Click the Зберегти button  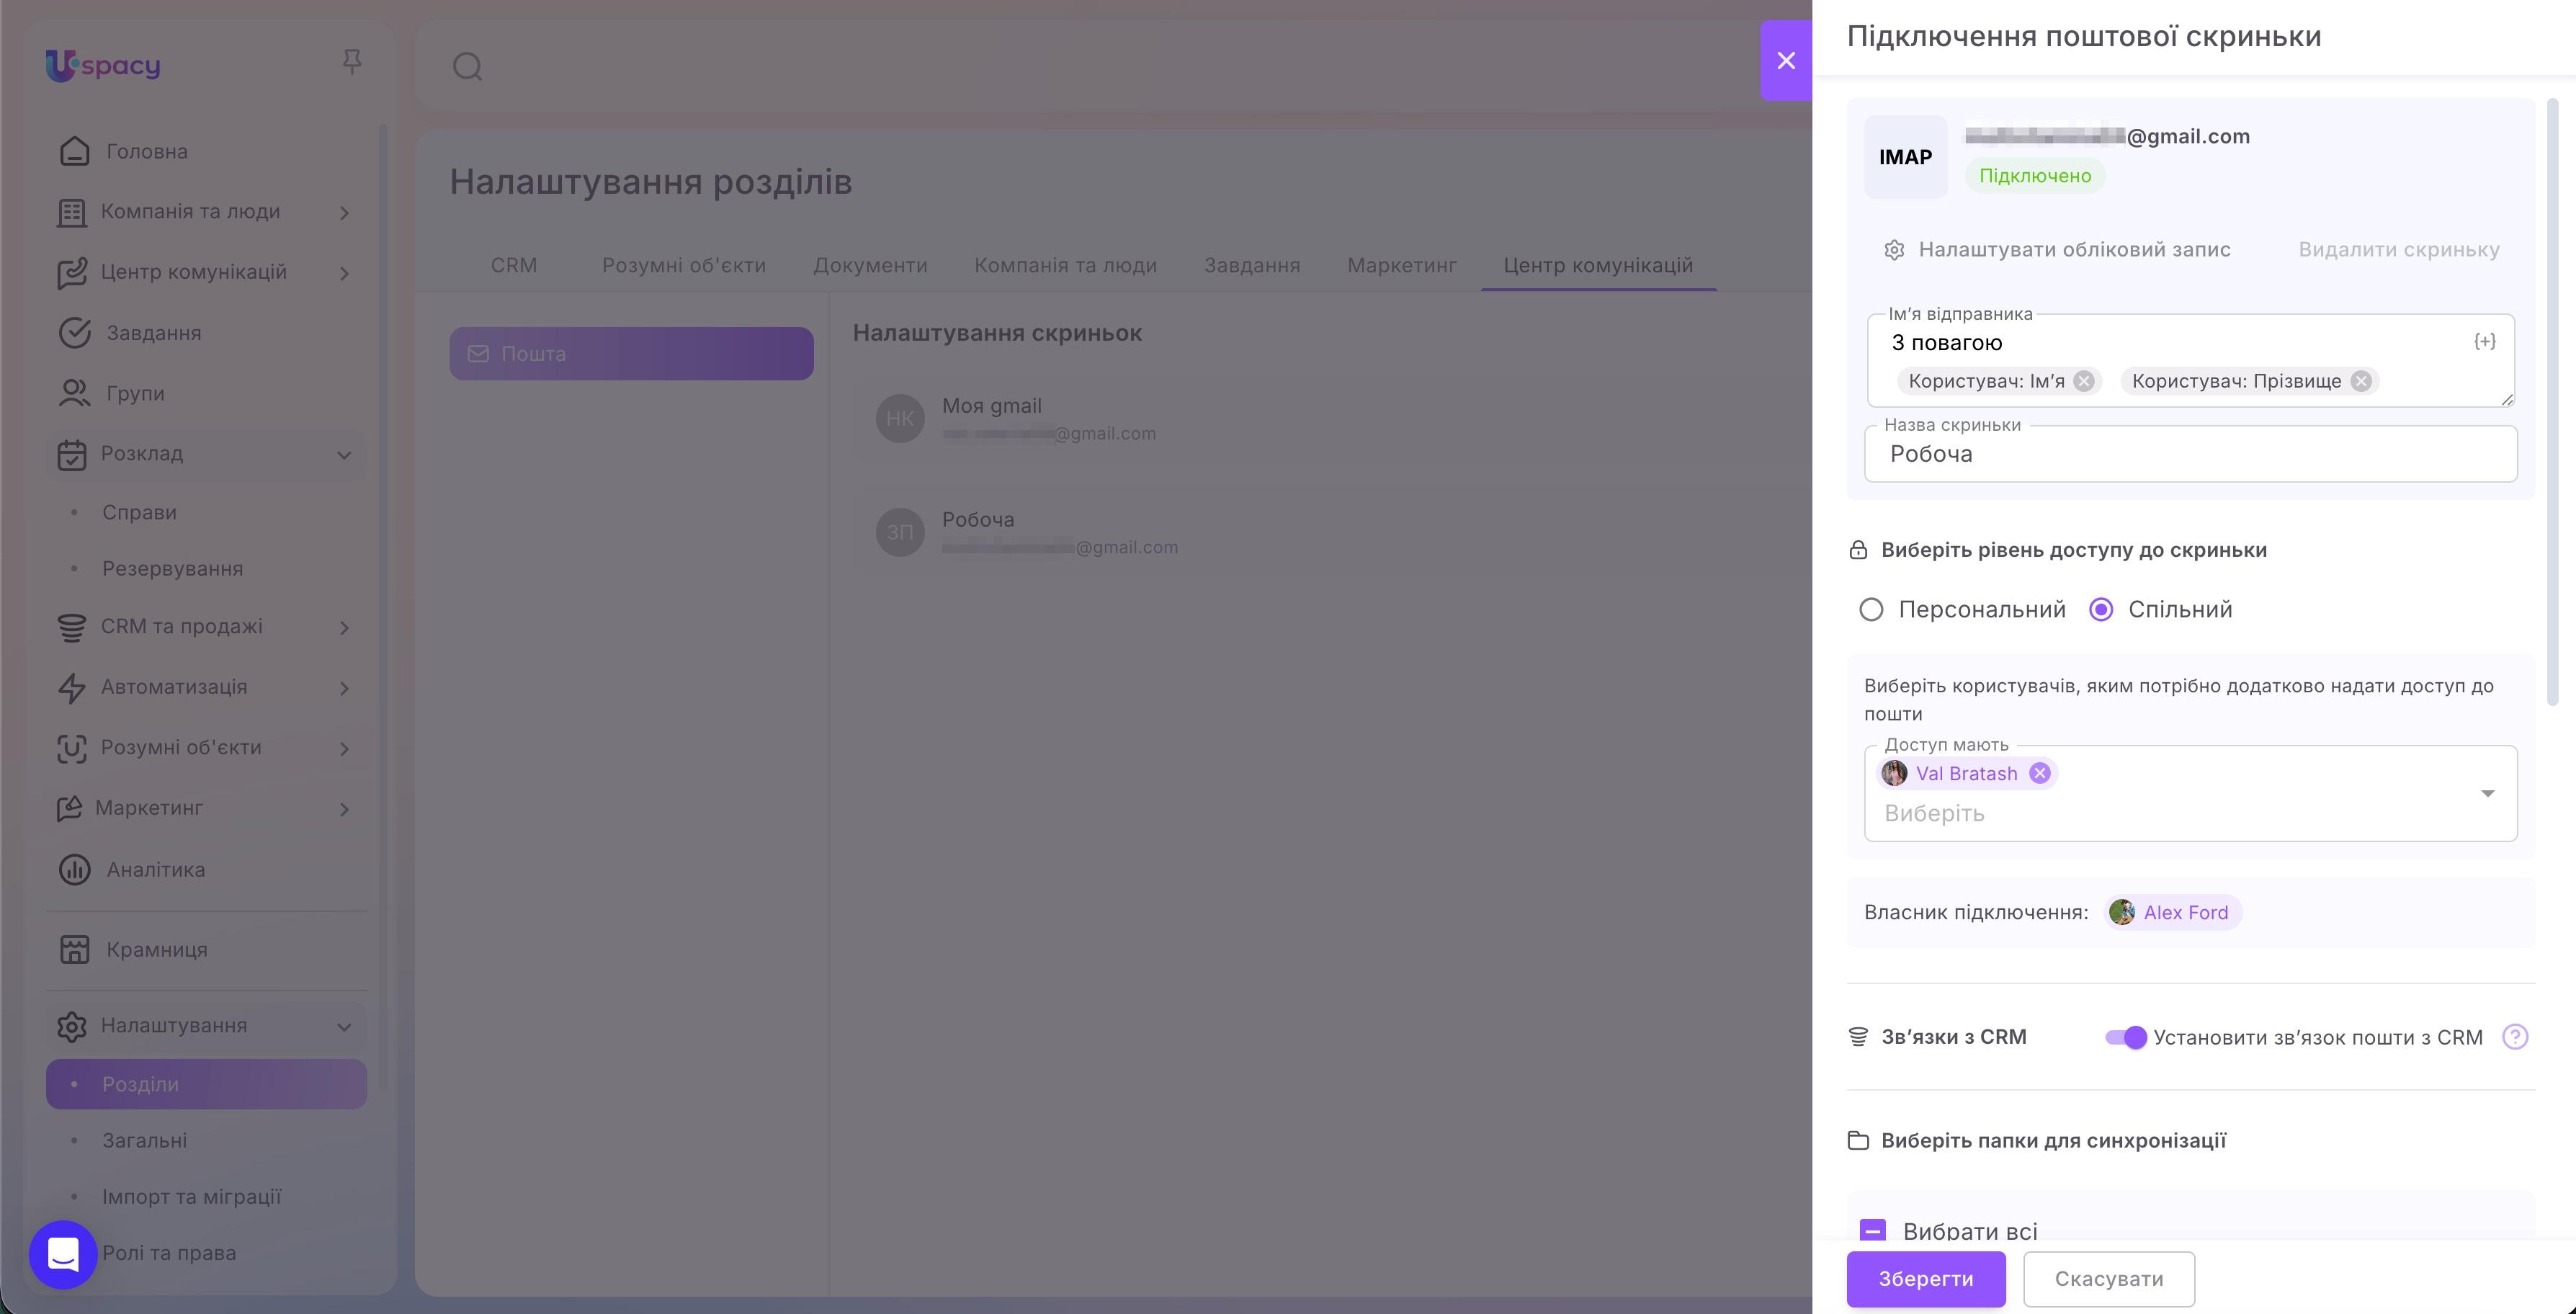click(x=1925, y=1279)
